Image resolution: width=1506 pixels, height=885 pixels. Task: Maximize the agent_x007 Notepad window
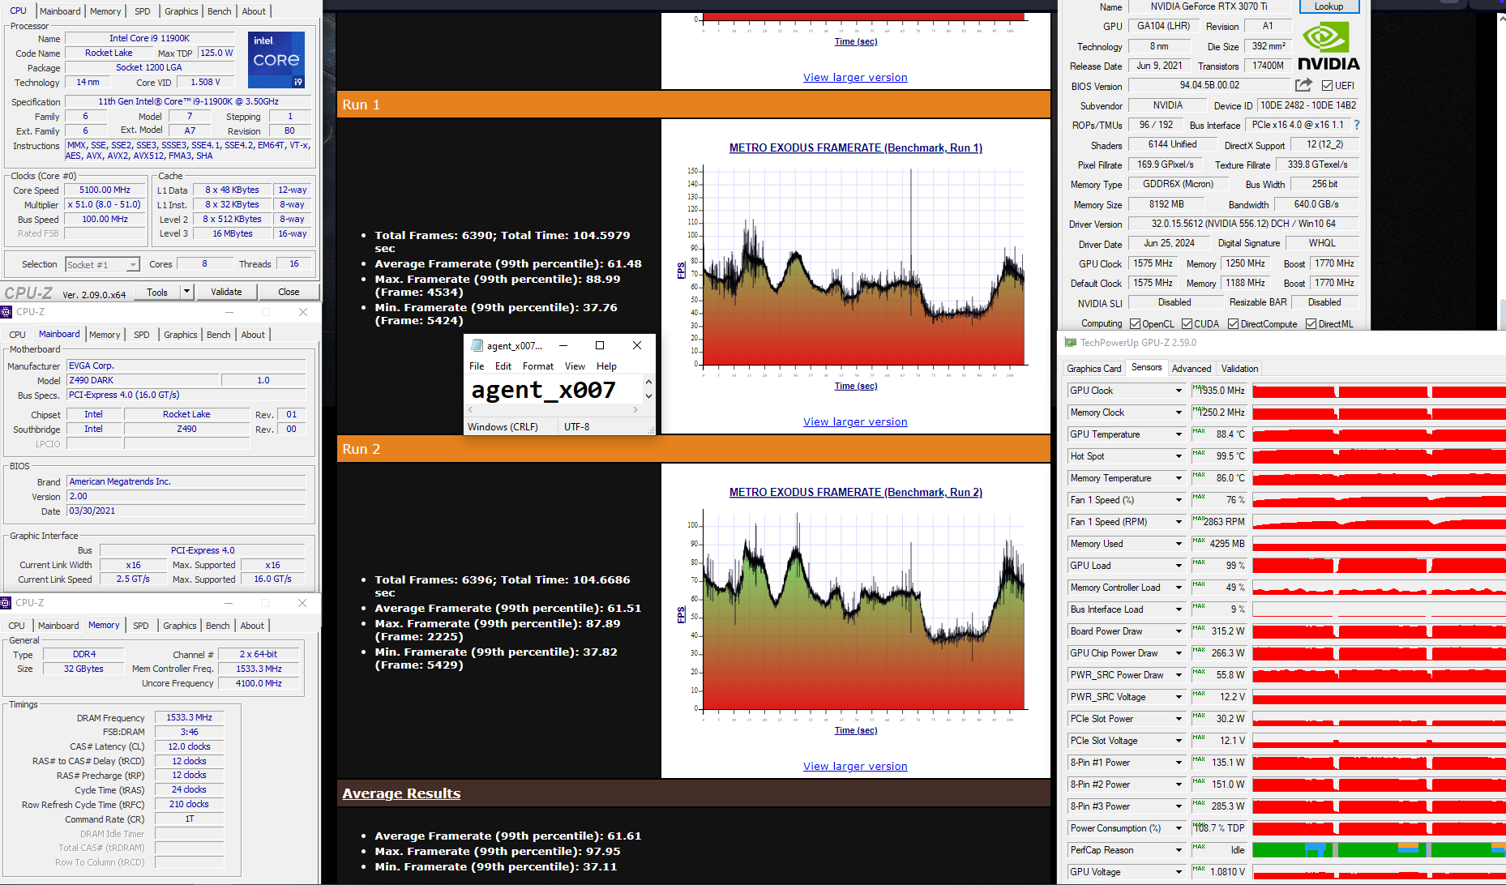pyautogui.click(x=600, y=345)
